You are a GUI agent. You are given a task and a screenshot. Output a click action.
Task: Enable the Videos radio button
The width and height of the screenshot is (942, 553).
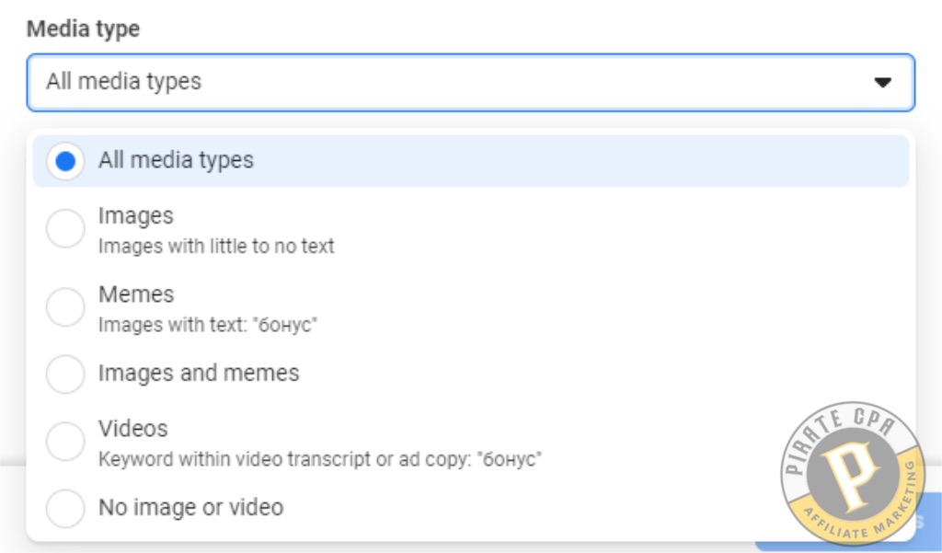pos(65,441)
